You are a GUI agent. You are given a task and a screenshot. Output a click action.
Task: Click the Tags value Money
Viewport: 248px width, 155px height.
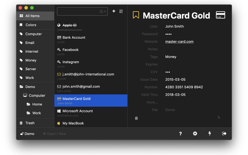coord(171,57)
